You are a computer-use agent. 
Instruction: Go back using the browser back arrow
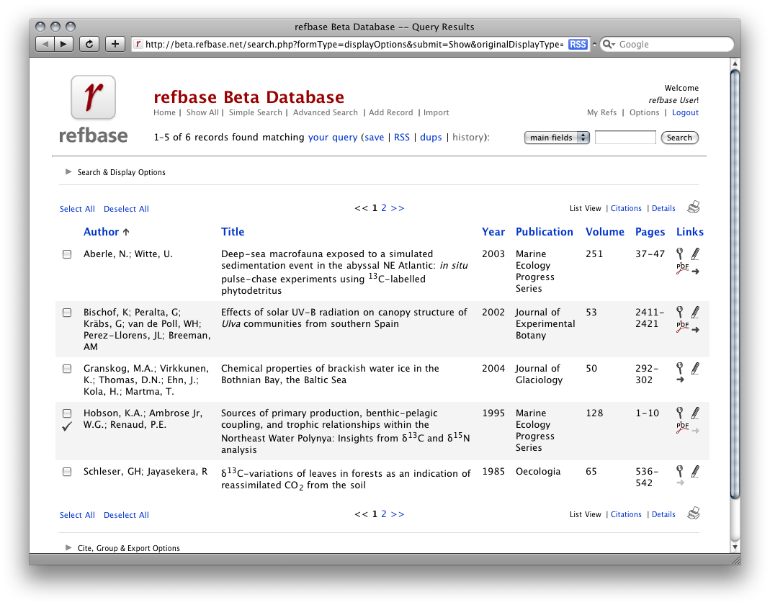tap(45, 44)
